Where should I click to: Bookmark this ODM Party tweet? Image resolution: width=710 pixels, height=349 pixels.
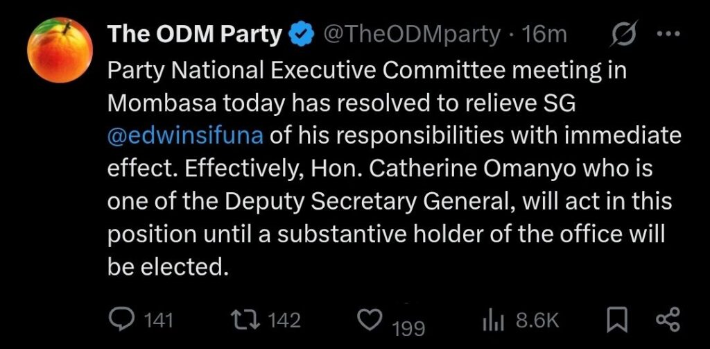click(616, 319)
